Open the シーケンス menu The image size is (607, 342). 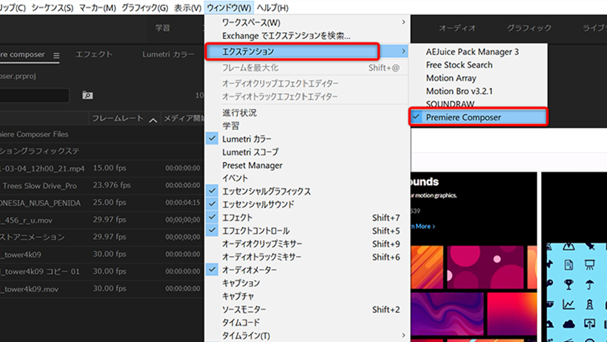tap(52, 7)
